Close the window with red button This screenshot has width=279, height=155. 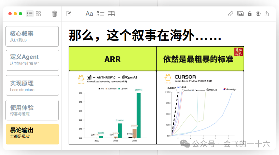point(10,14)
